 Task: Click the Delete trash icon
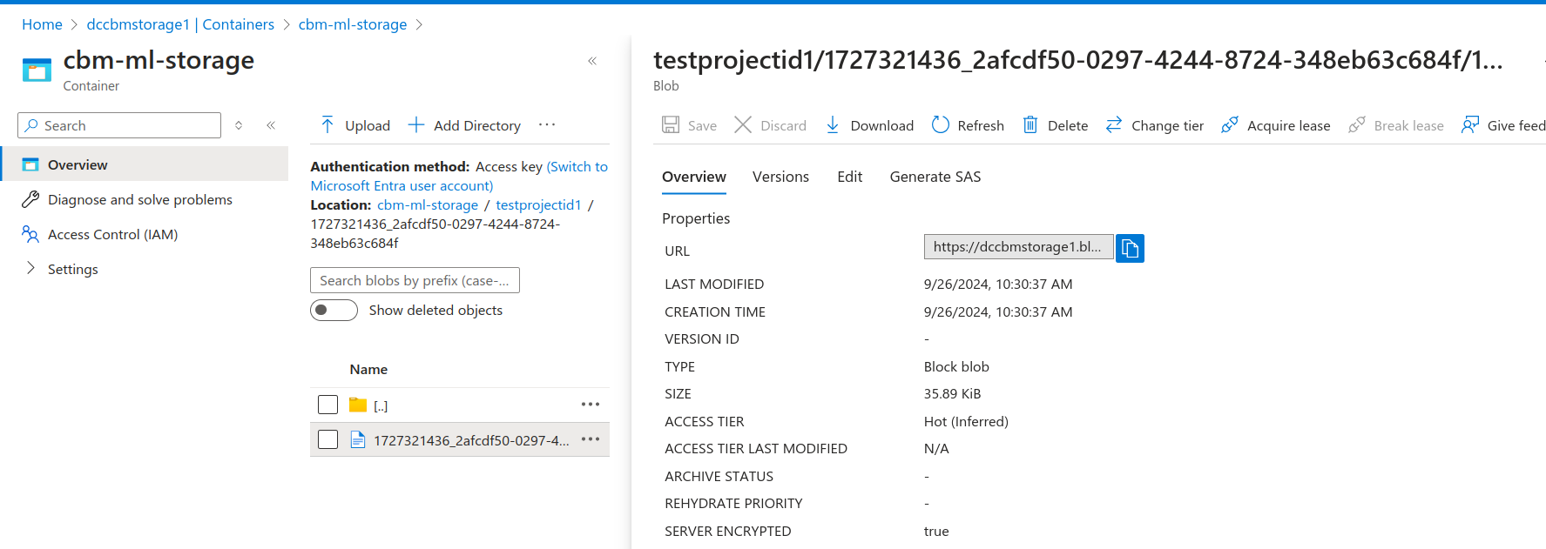click(1030, 125)
